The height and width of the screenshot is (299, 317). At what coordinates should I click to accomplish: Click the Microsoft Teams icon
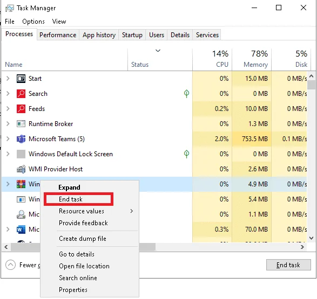[x=21, y=139]
